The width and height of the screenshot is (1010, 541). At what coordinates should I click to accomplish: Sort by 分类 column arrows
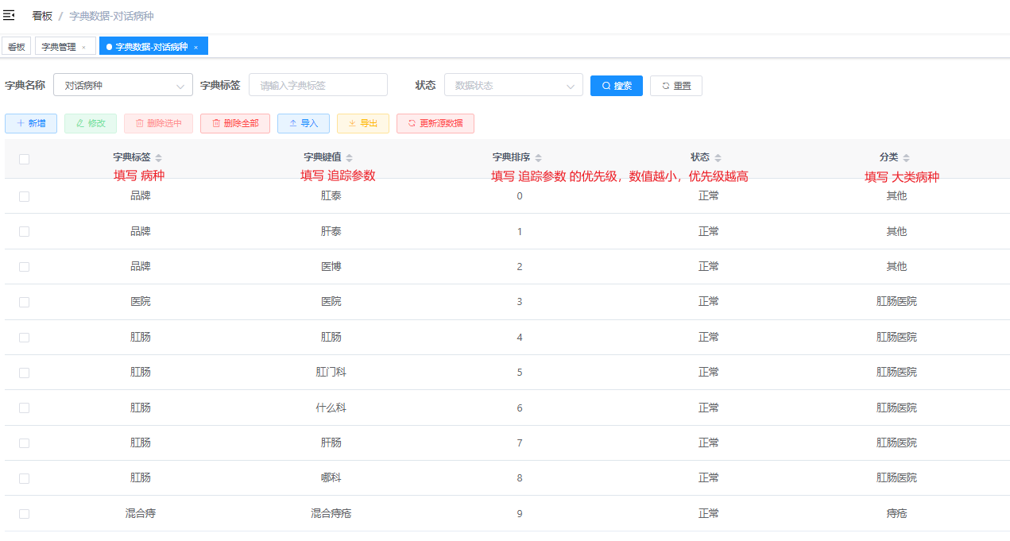pyautogui.click(x=906, y=157)
